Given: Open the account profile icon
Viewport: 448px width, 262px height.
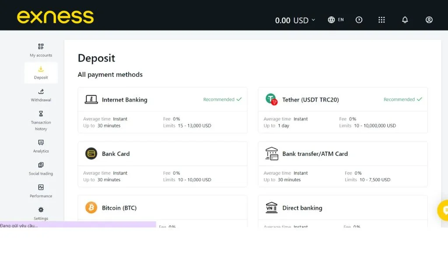Looking at the screenshot, I should click(428, 20).
